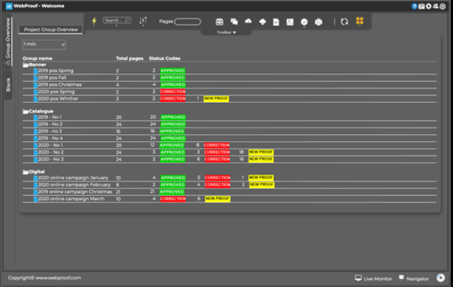Click the cloud upload icon
The height and width of the screenshot is (287, 453).
[x=248, y=21]
